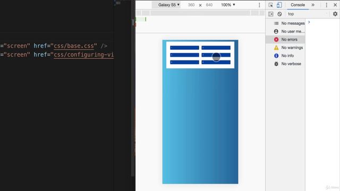
Task: Click the console prompt chevron
Action: tap(309, 22)
